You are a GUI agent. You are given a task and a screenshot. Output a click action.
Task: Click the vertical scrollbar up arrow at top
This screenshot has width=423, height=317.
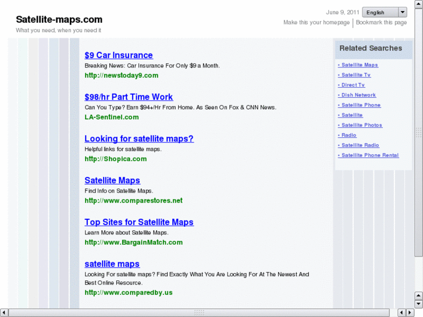(x=418, y=4)
